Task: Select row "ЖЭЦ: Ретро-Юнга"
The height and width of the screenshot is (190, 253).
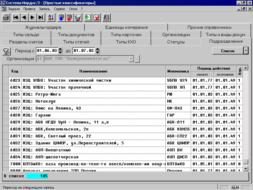Action: coord(123,94)
